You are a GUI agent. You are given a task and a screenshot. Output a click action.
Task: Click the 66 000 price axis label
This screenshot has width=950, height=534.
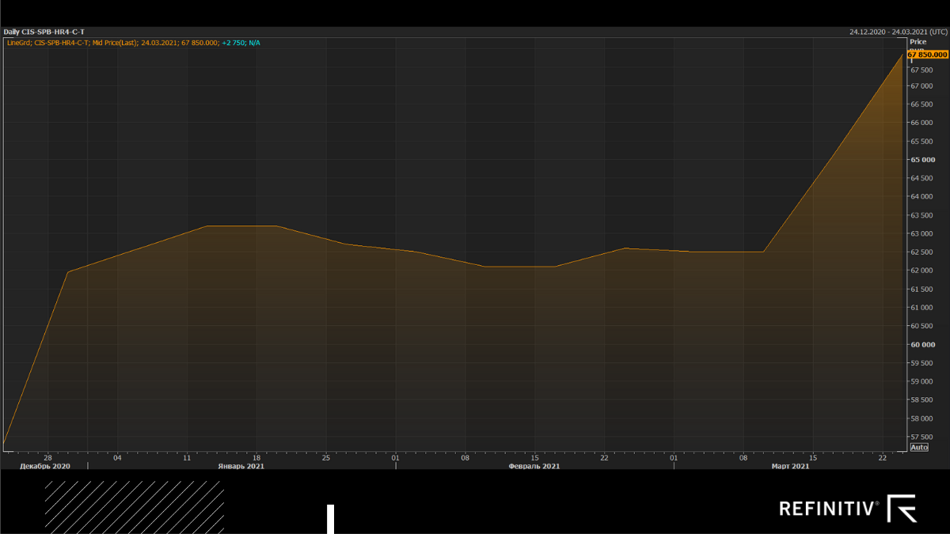point(920,123)
